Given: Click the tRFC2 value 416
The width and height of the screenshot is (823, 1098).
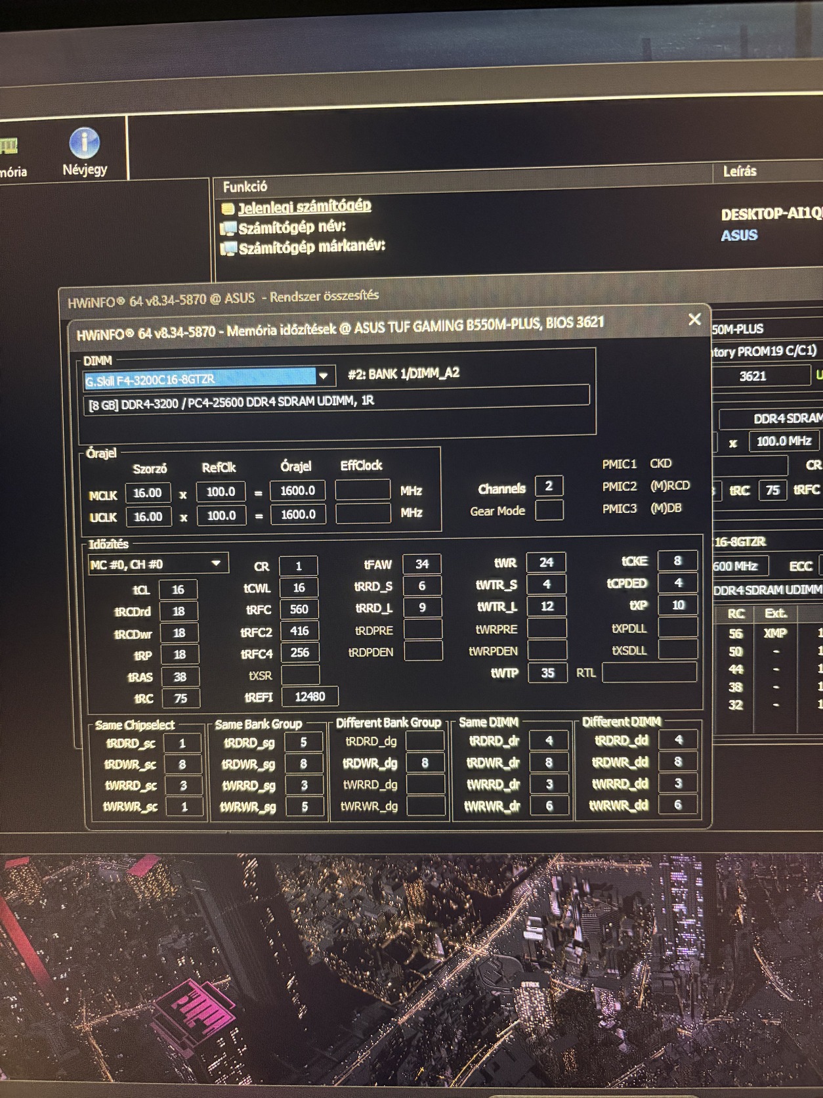Looking at the screenshot, I should 300,631.
